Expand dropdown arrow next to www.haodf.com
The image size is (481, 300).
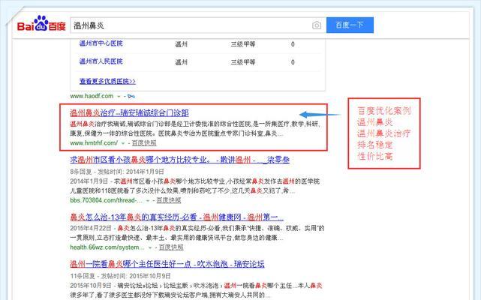[119, 96]
